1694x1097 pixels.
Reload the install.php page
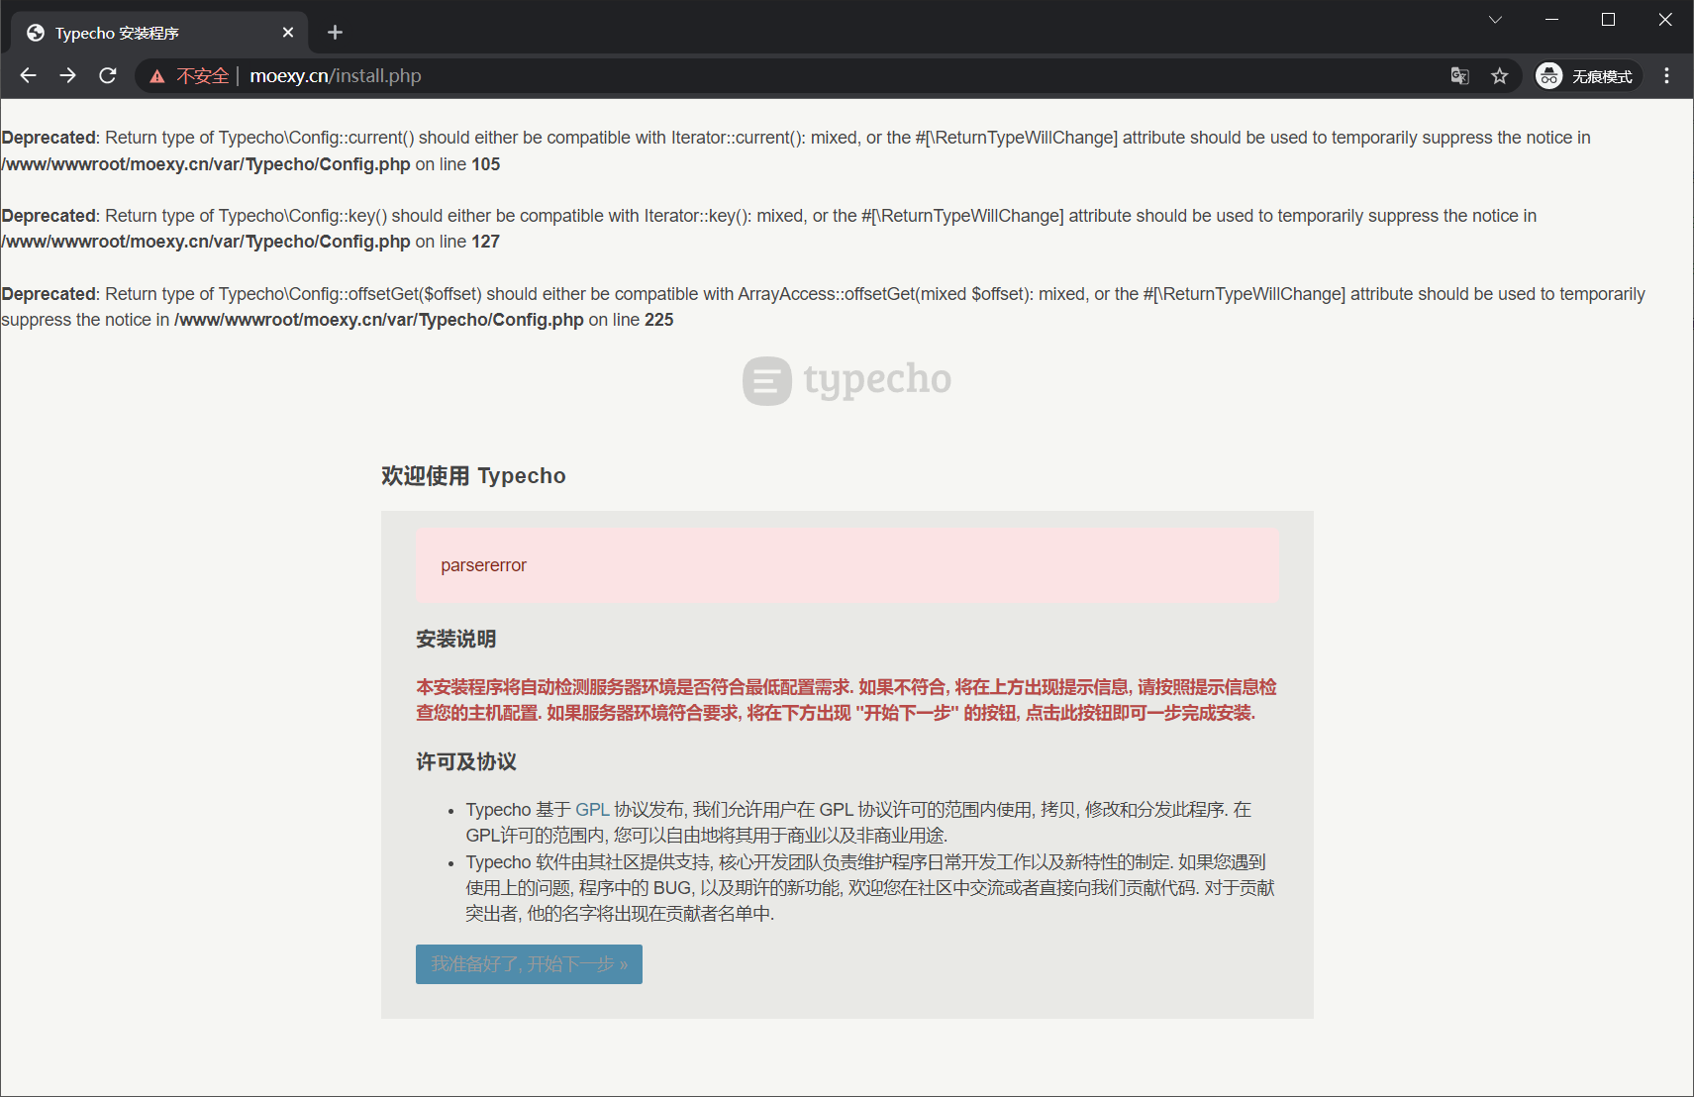coord(108,75)
